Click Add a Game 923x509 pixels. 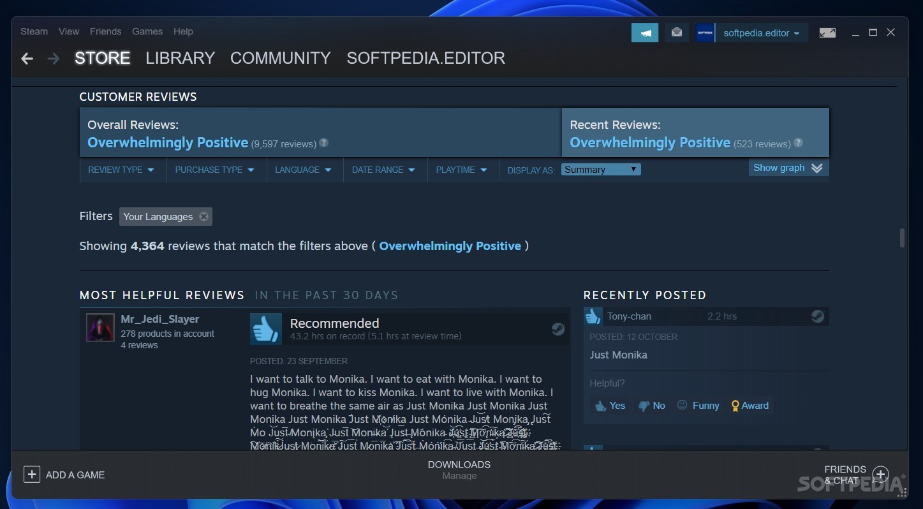click(x=64, y=475)
